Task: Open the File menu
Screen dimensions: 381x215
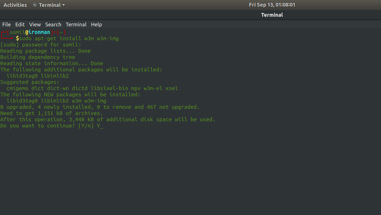Action: (6, 25)
